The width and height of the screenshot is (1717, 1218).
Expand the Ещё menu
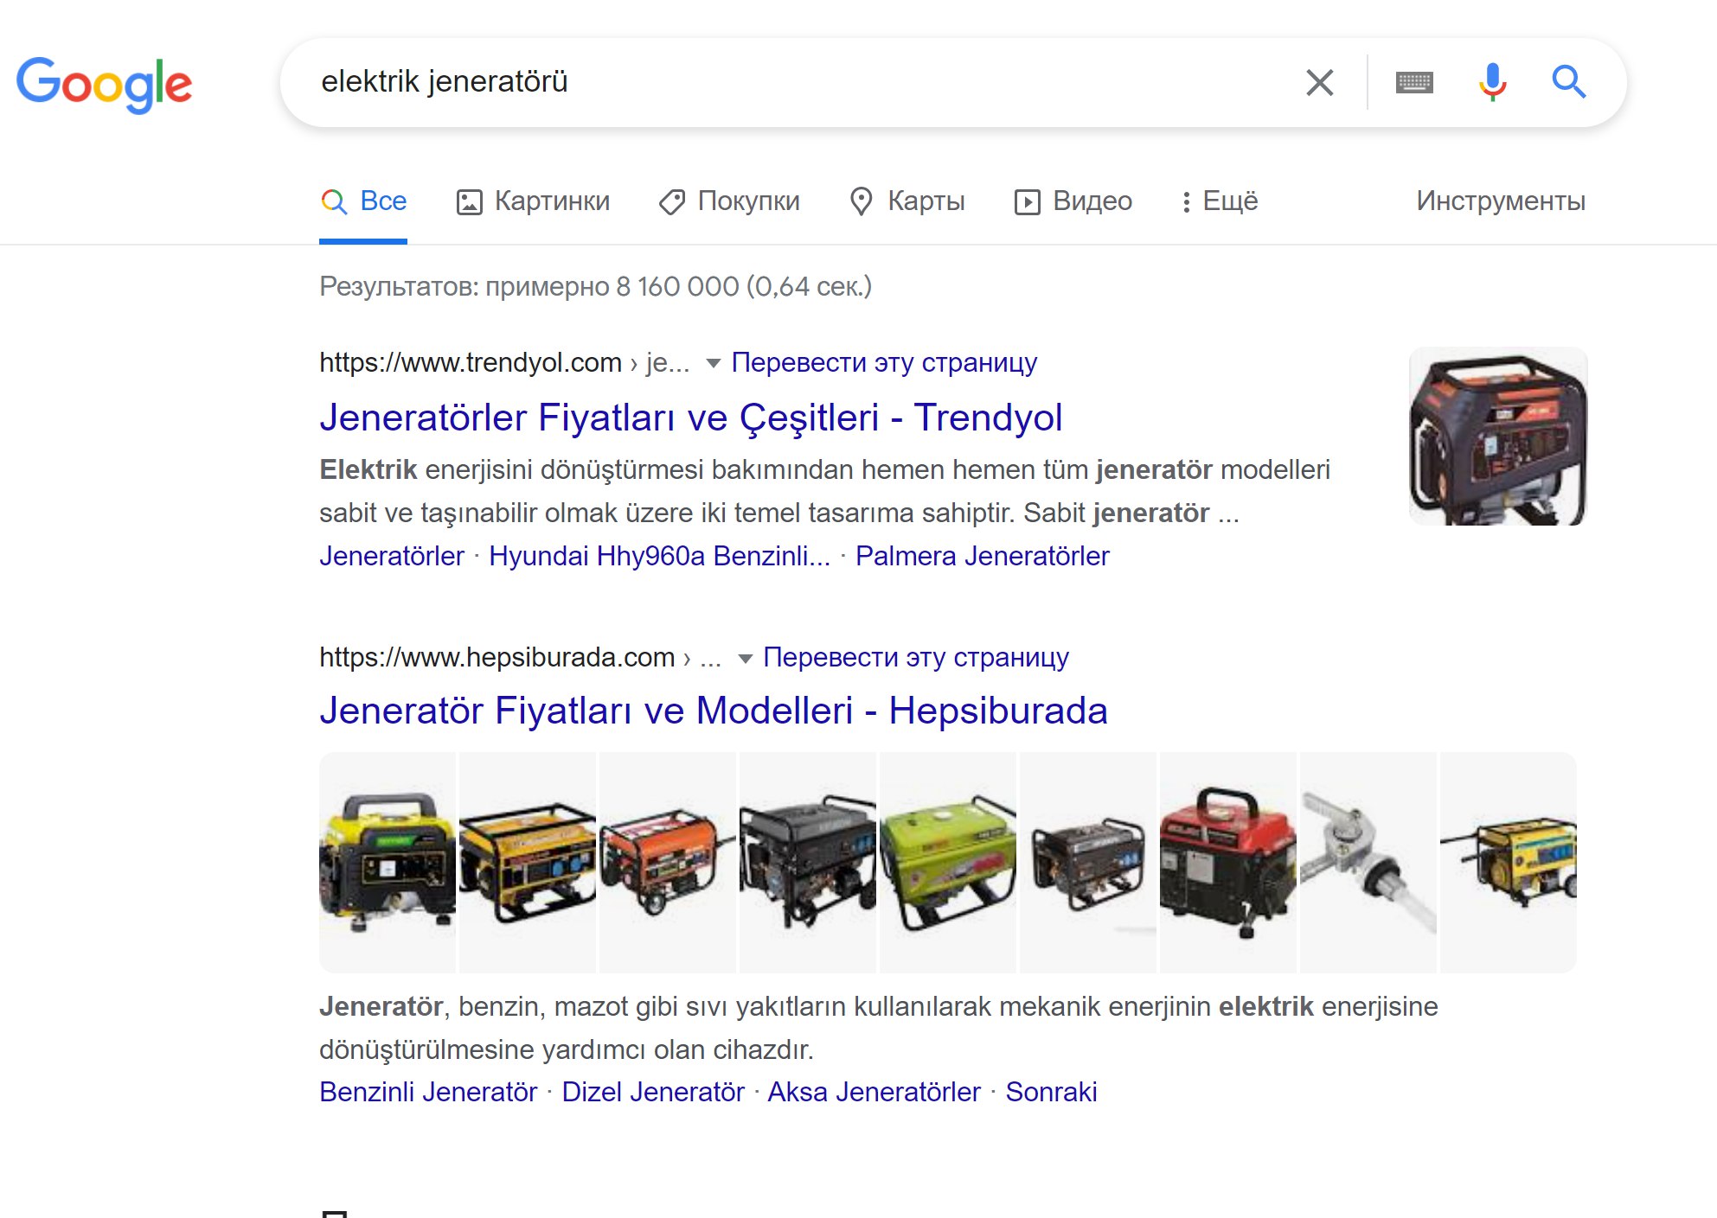click(x=1220, y=201)
